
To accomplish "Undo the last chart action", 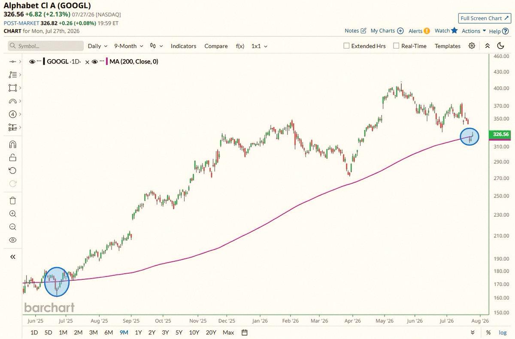I will (x=12, y=170).
